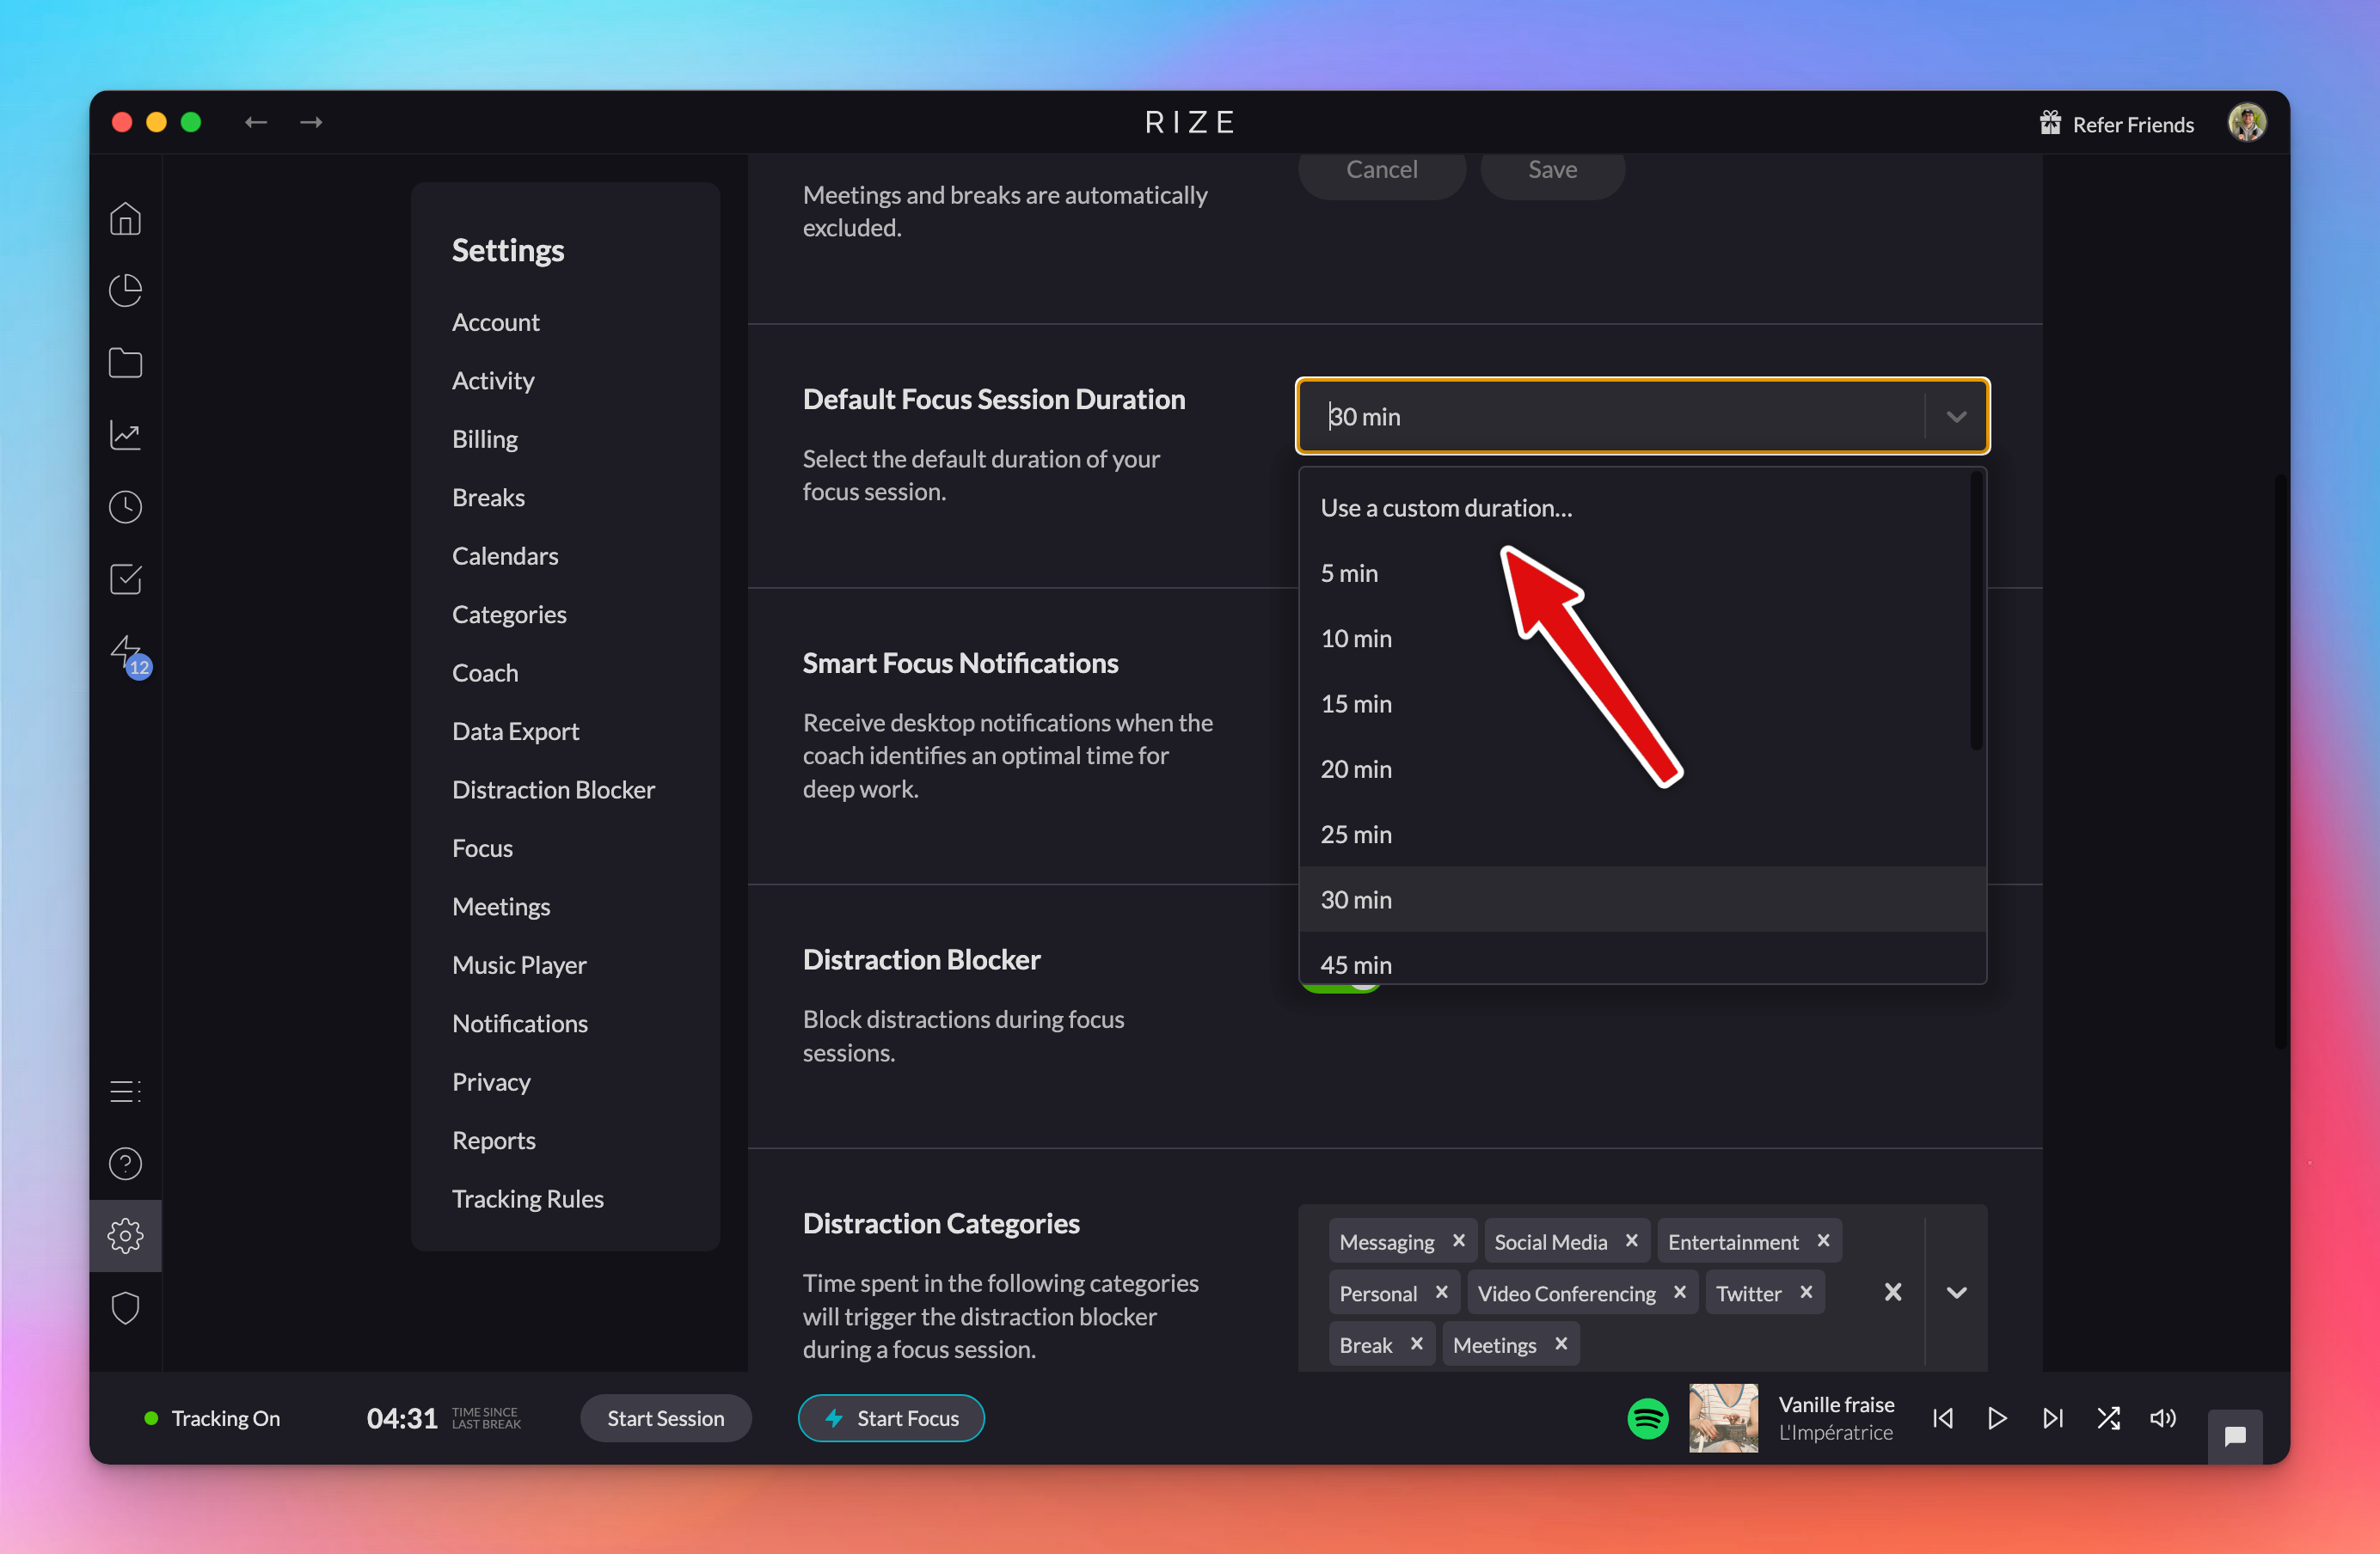
Task: Open Account settings
Action: (495, 321)
